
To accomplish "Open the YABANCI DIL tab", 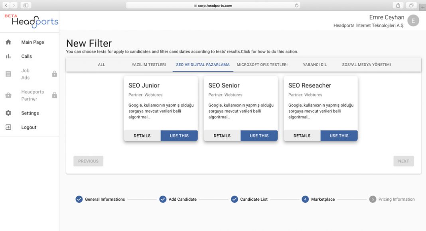I will (315, 65).
